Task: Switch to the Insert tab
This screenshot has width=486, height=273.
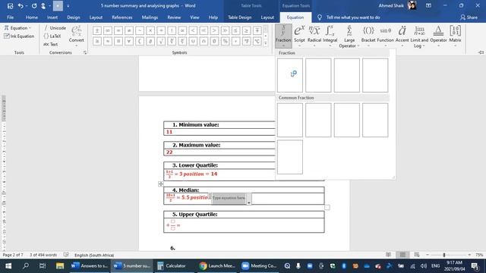Action: (x=52, y=17)
